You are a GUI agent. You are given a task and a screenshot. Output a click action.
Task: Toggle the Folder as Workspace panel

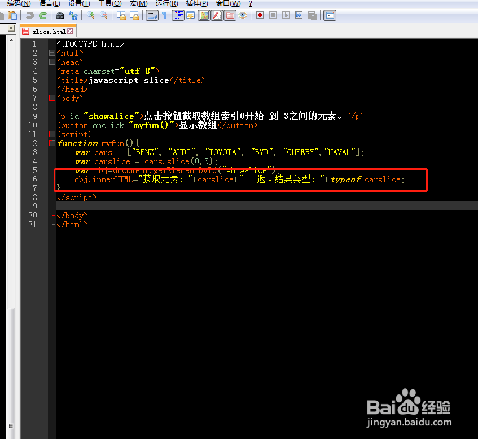click(x=230, y=15)
